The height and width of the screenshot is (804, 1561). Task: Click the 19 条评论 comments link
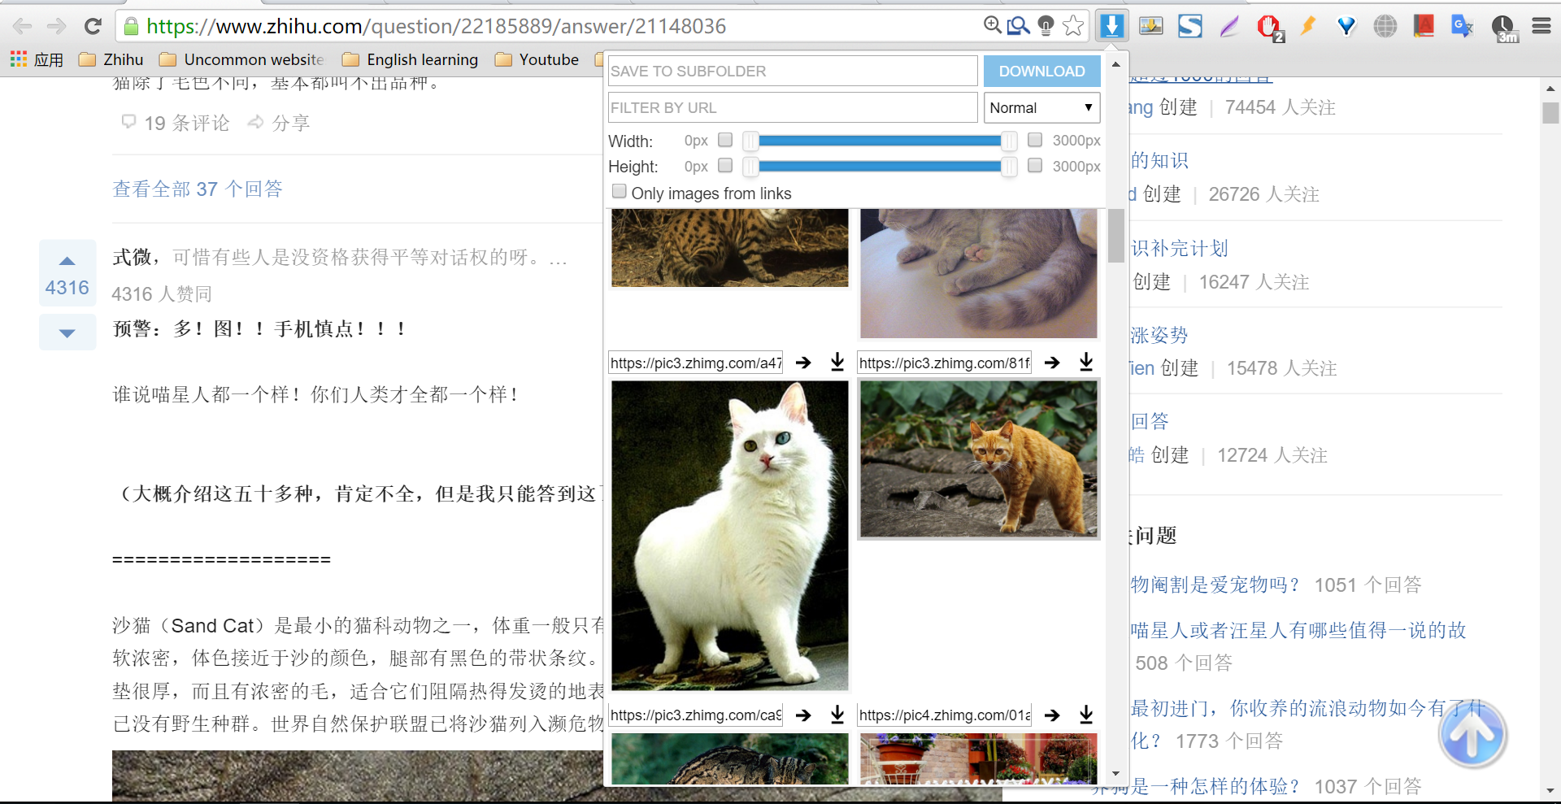pos(176,123)
